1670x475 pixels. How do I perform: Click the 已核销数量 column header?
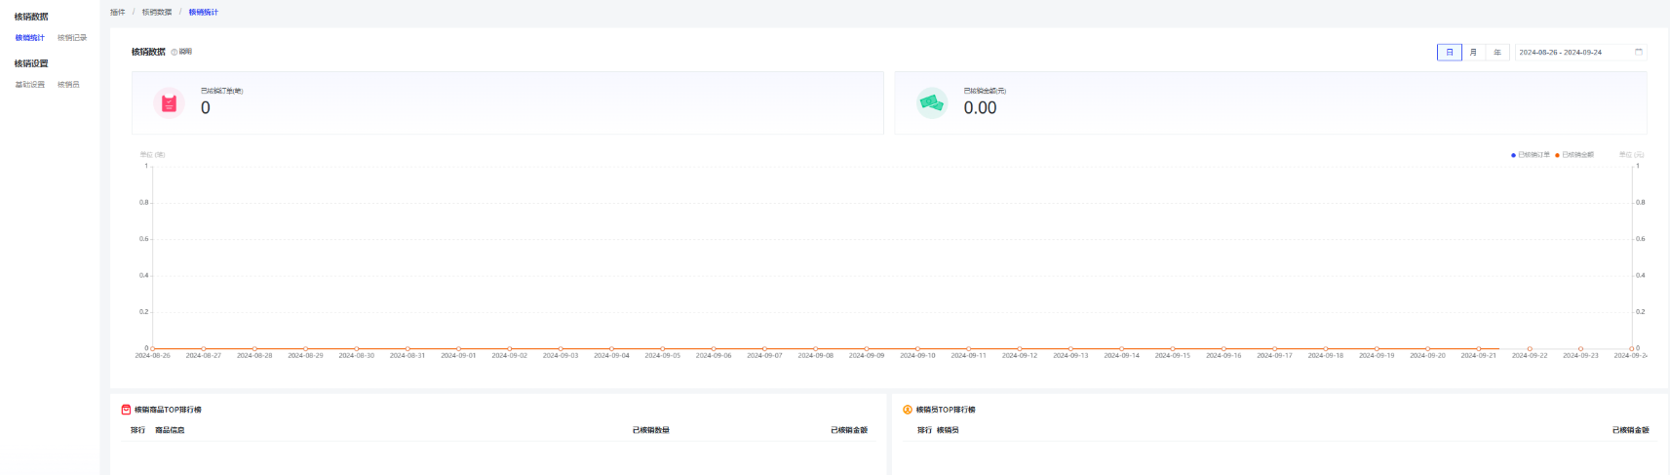(650, 430)
